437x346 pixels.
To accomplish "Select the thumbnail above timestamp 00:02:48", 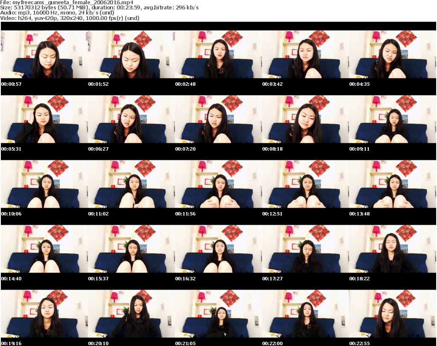I will pyautogui.click(x=218, y=54).
